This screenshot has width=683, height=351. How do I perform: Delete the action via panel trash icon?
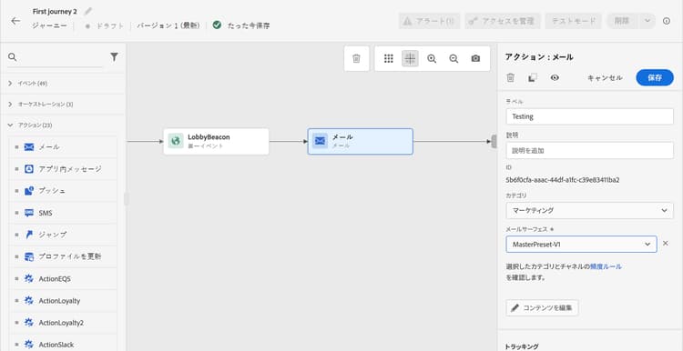(x=511, y=78)
